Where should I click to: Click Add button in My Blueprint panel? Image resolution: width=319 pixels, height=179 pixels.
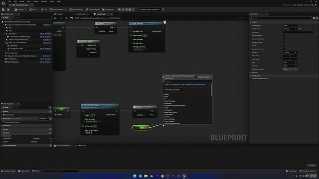(5, 107)
